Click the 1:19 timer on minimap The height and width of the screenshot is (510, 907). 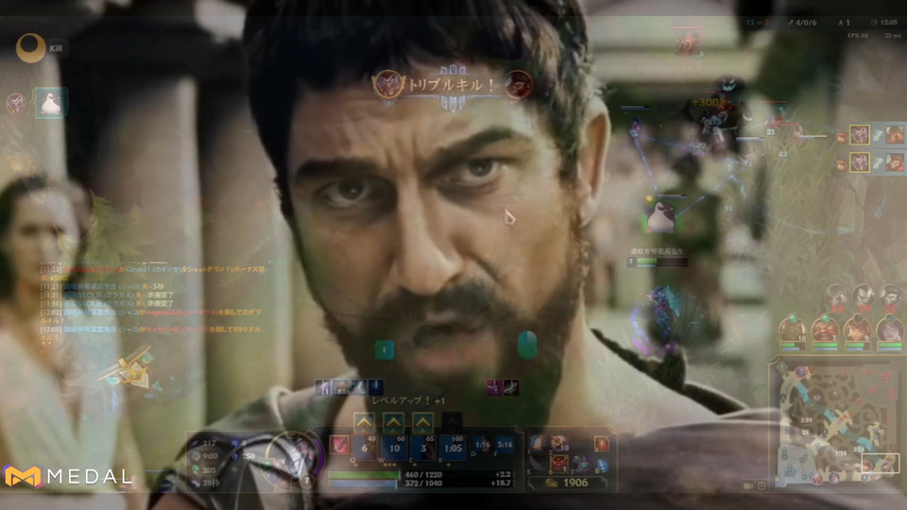coord(842,452)
